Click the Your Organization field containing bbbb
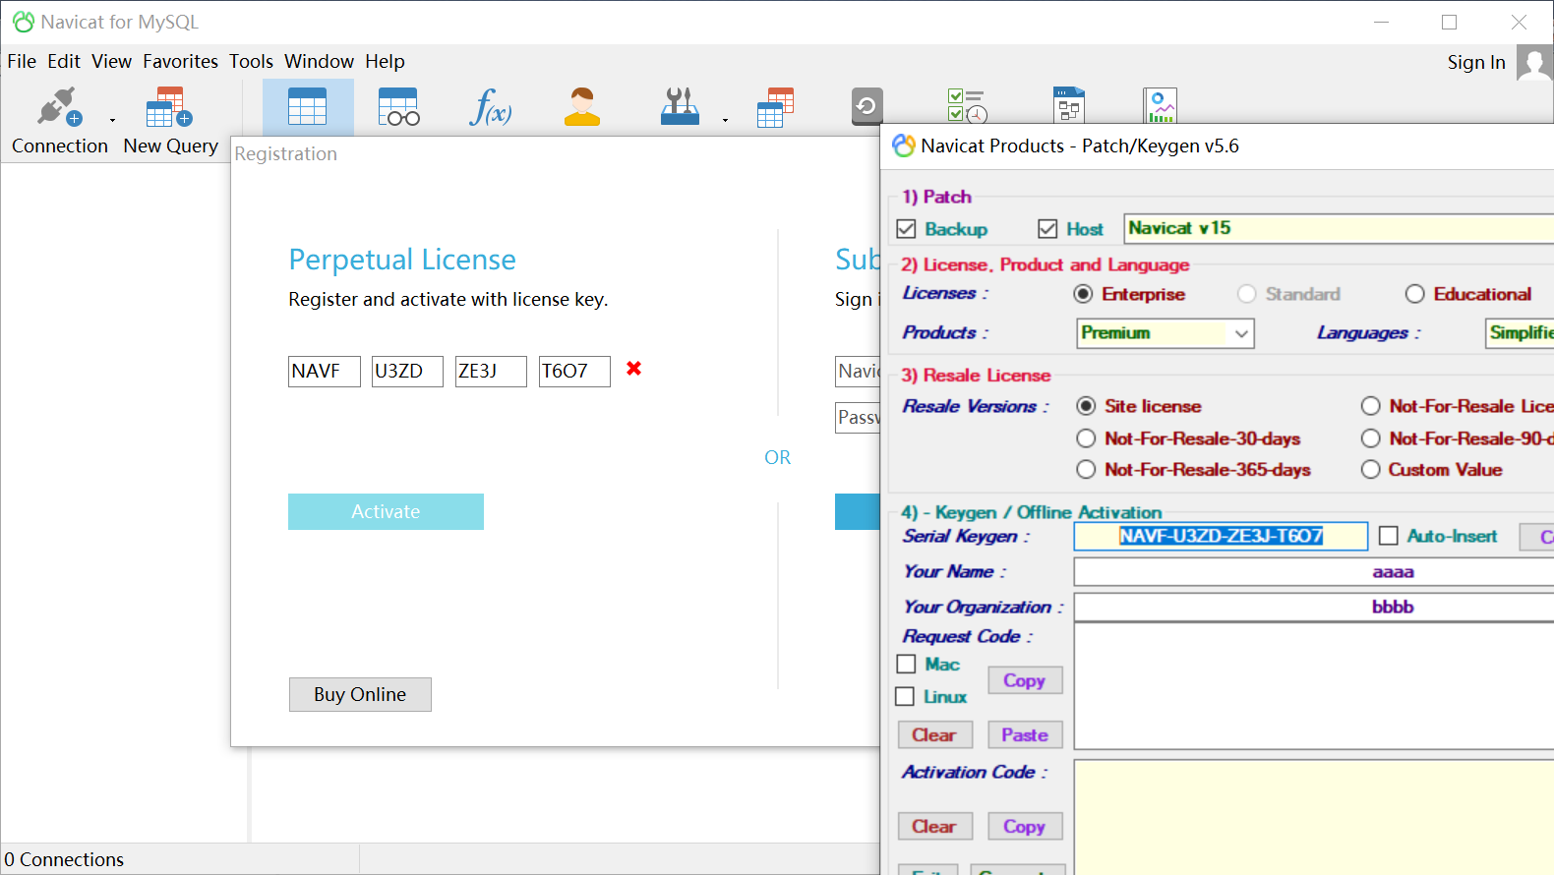 1314,608
